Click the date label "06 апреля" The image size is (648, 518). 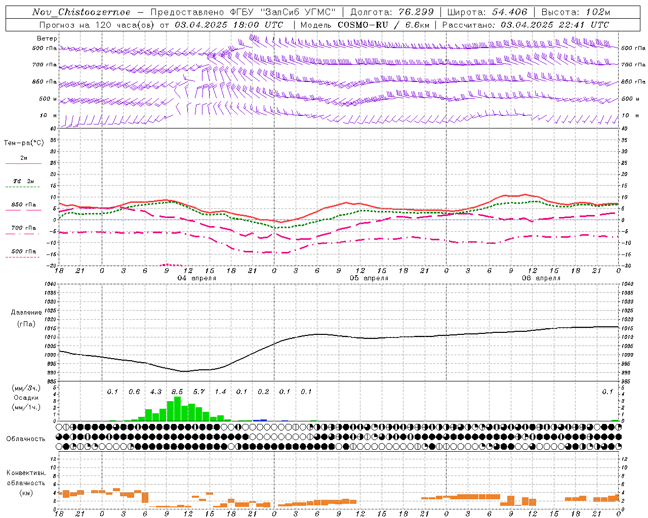541,278
